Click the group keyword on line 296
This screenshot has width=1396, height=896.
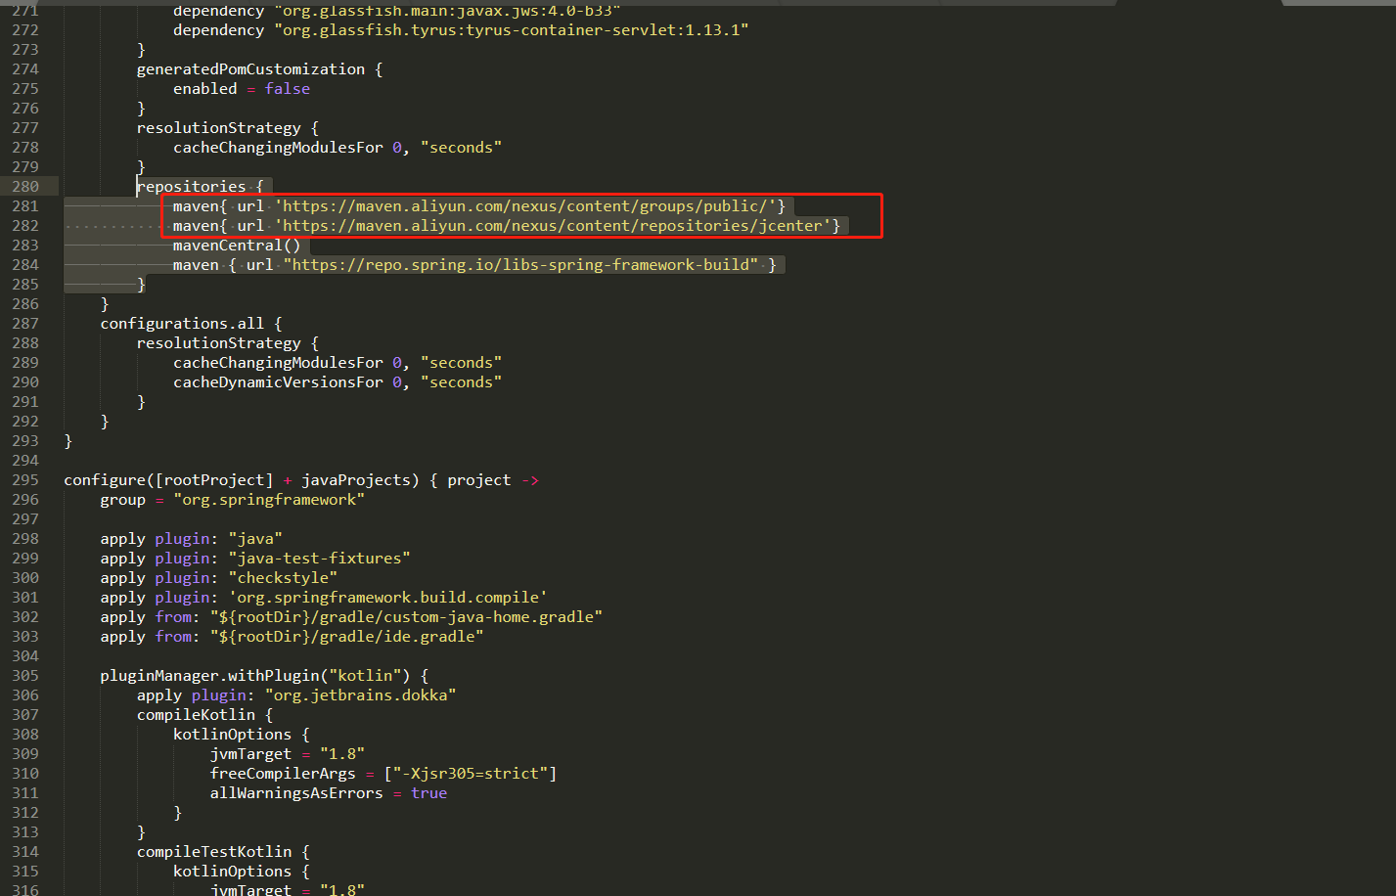tap(122, 500)
